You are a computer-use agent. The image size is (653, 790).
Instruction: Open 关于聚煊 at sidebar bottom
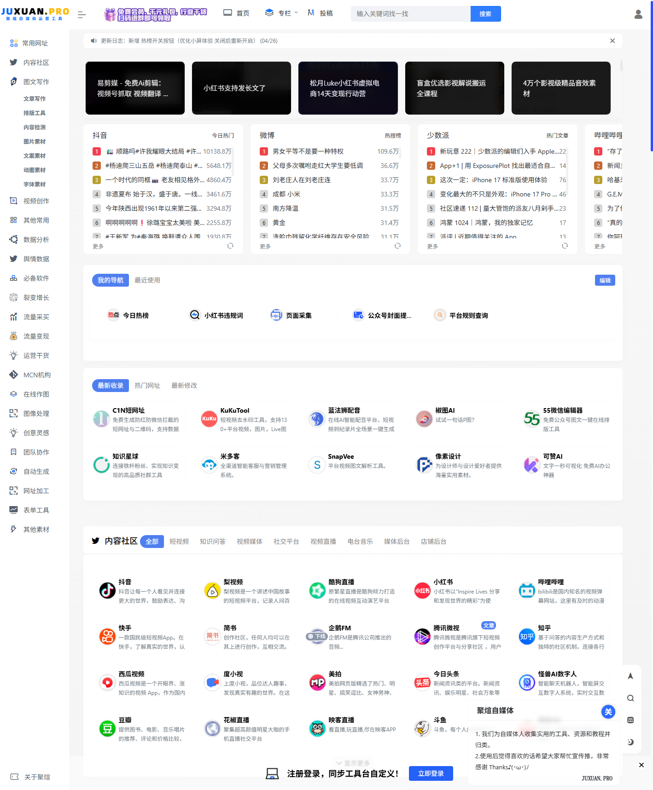pos(30,777)
